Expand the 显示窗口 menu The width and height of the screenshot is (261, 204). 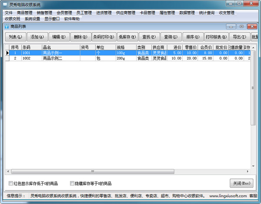click(x=52, y=19)
